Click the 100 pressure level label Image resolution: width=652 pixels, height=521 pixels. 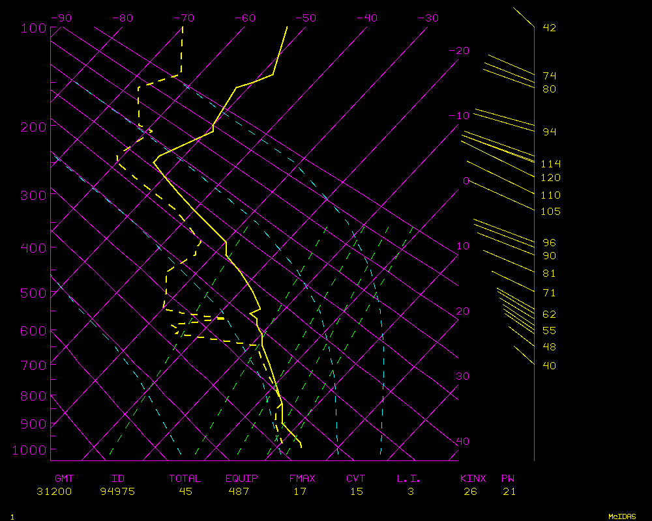click(x=33, y=28)
